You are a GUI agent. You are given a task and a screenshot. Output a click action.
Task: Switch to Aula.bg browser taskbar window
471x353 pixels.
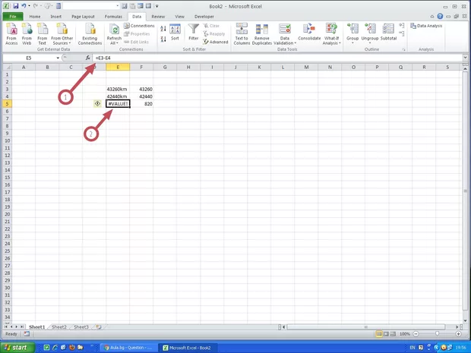coord(128,348)
